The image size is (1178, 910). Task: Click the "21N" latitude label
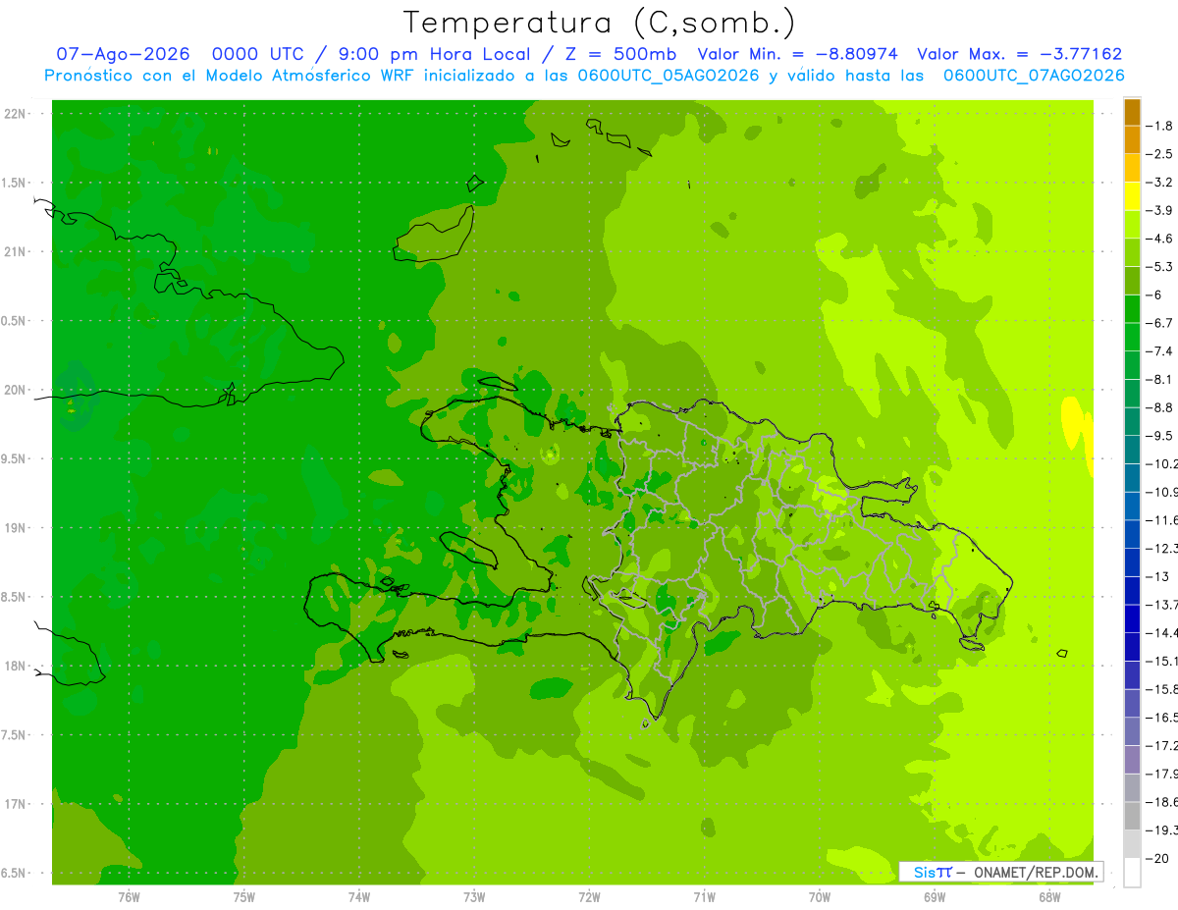[15, 252]
